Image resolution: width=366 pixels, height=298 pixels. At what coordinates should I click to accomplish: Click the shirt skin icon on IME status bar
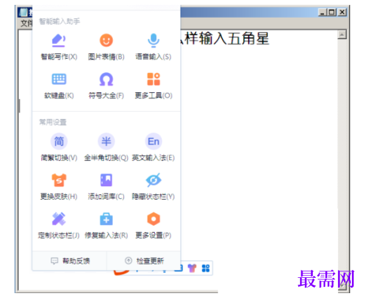(x=192, y=268)
